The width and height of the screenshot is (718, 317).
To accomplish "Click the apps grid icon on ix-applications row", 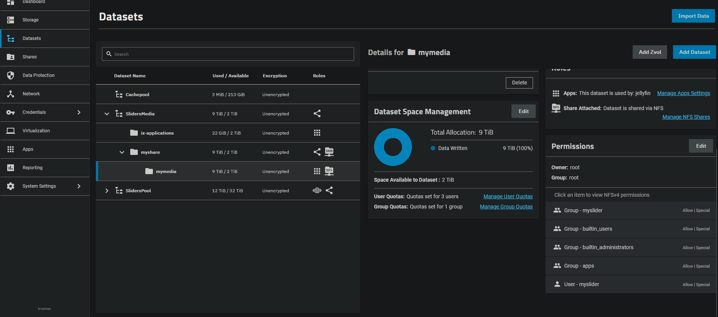I will click(317, 133).
